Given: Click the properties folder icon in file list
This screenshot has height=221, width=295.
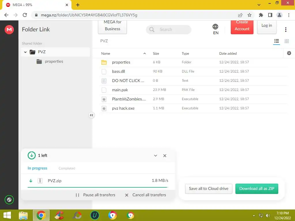Looking at the screenshot, I should tap(104, 62).
